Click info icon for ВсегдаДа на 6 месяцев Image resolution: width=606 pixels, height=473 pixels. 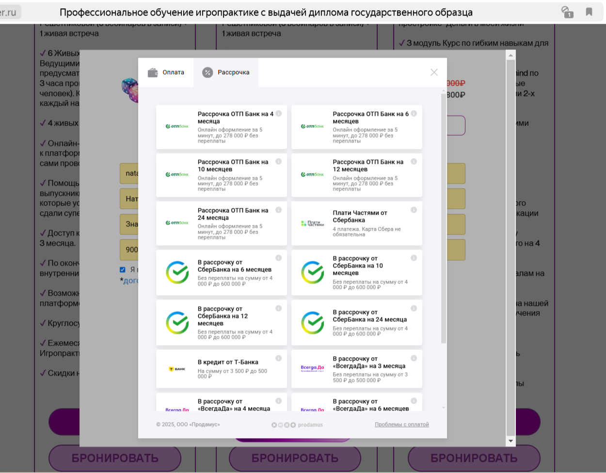tap(414, 401)
